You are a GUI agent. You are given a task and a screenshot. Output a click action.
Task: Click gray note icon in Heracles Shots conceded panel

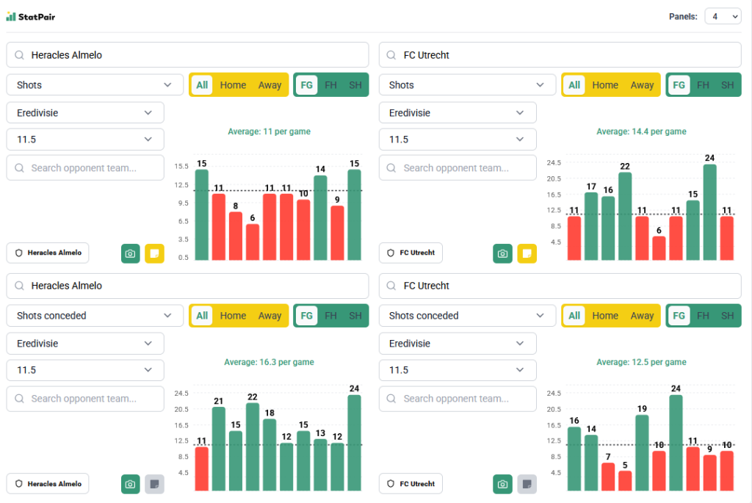(154, 484)
